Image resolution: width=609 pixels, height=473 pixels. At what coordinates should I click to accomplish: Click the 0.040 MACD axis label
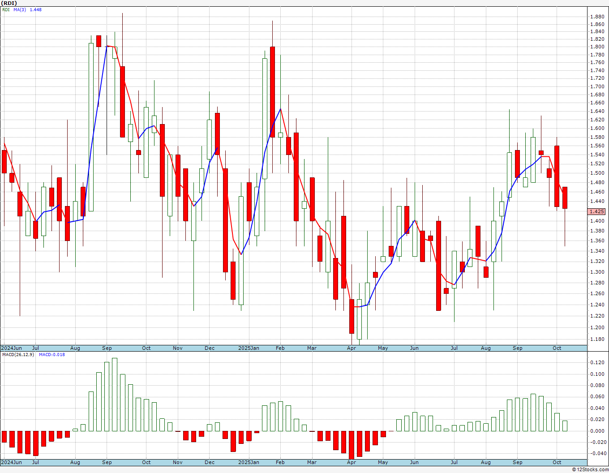597,408
